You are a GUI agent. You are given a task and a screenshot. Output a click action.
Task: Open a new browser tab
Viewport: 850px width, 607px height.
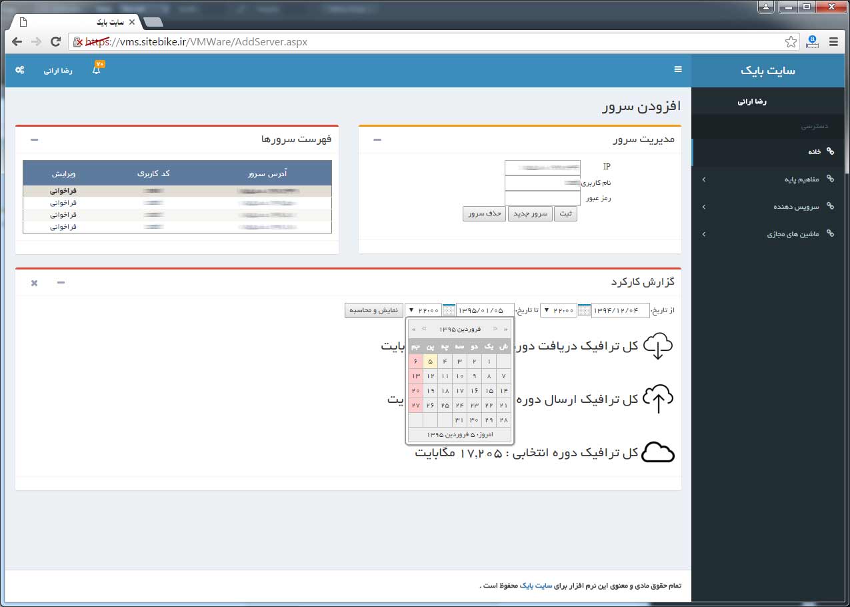pos(153,22)
